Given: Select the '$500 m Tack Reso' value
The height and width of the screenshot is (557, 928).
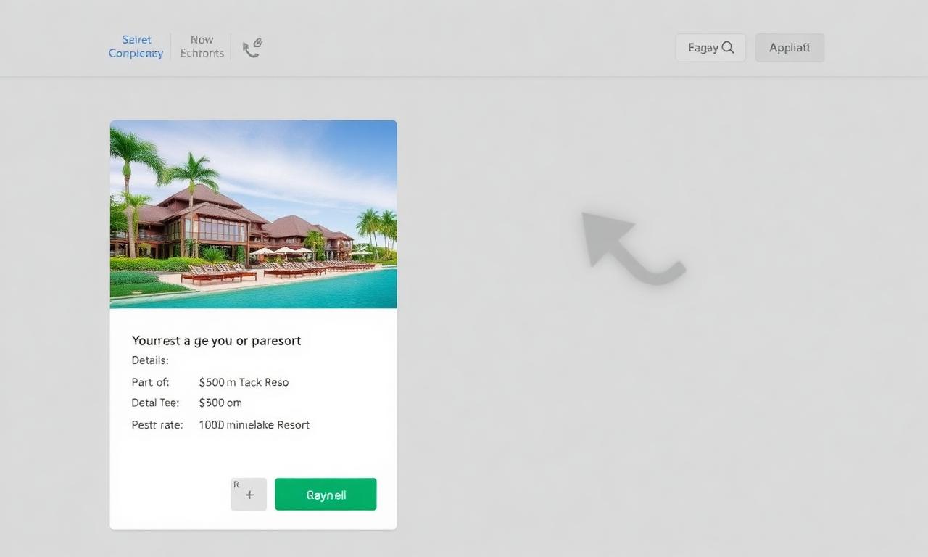Looking at the screenshot, I should (244, 382).
